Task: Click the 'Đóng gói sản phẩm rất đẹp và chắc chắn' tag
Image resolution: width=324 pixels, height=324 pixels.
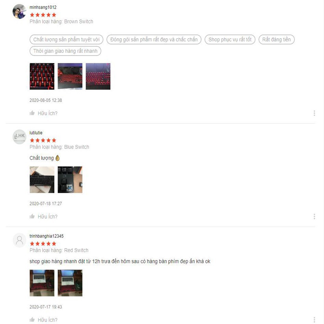Action: 154,40
